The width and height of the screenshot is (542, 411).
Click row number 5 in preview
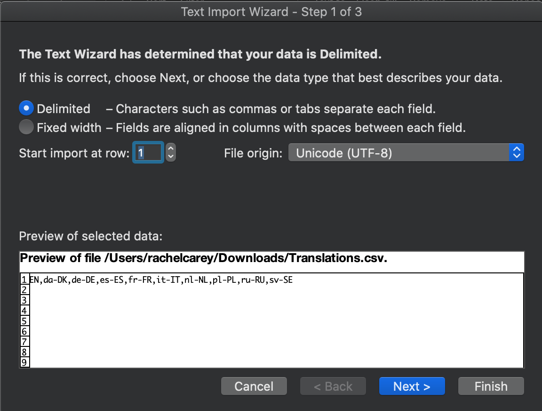(x=24, y=321)
